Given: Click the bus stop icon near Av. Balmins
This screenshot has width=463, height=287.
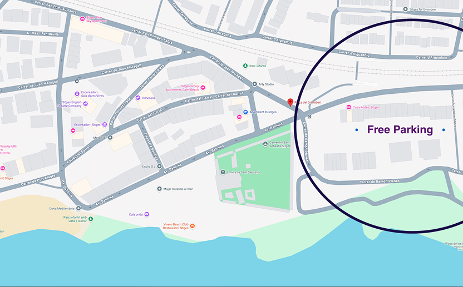Looking at the screenshot, I should pyautogui.click(x=309, y=117).
